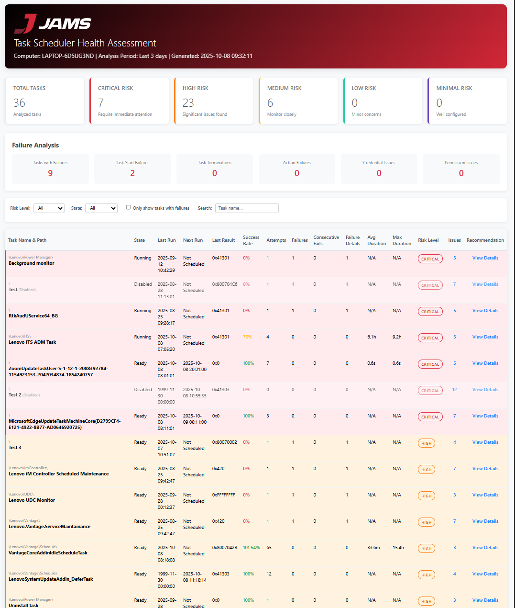Click the Tasks with Failures tile
The image size is (515, 608).
pyautogui.click(x=50, y=169)
